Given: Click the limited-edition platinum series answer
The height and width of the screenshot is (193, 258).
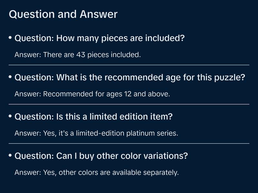Looking at the screenshot, I should [96, 134].
